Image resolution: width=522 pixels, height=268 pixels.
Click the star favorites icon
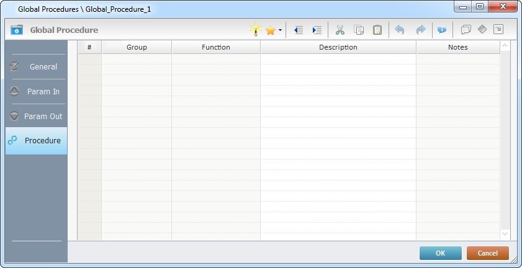(x=271, y=30)
